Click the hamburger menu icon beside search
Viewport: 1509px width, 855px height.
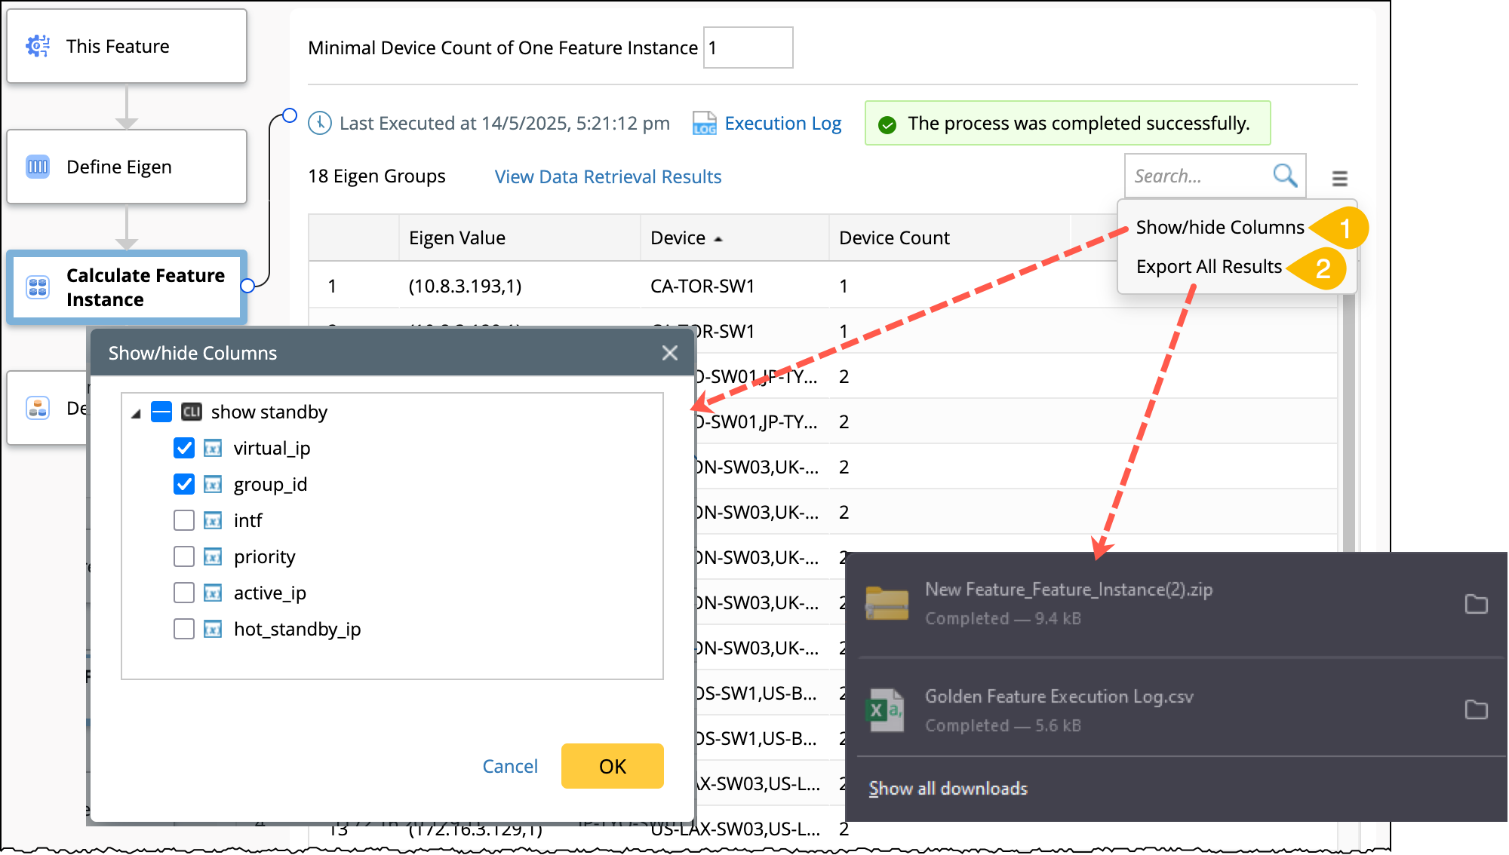[1339, 178]
